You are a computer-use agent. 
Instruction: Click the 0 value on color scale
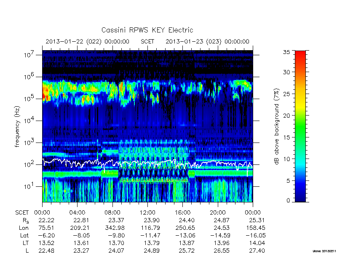pos(288,200)
